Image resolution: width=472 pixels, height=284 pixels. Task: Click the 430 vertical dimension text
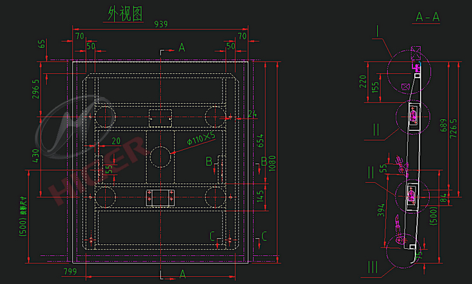coord(36,156)
